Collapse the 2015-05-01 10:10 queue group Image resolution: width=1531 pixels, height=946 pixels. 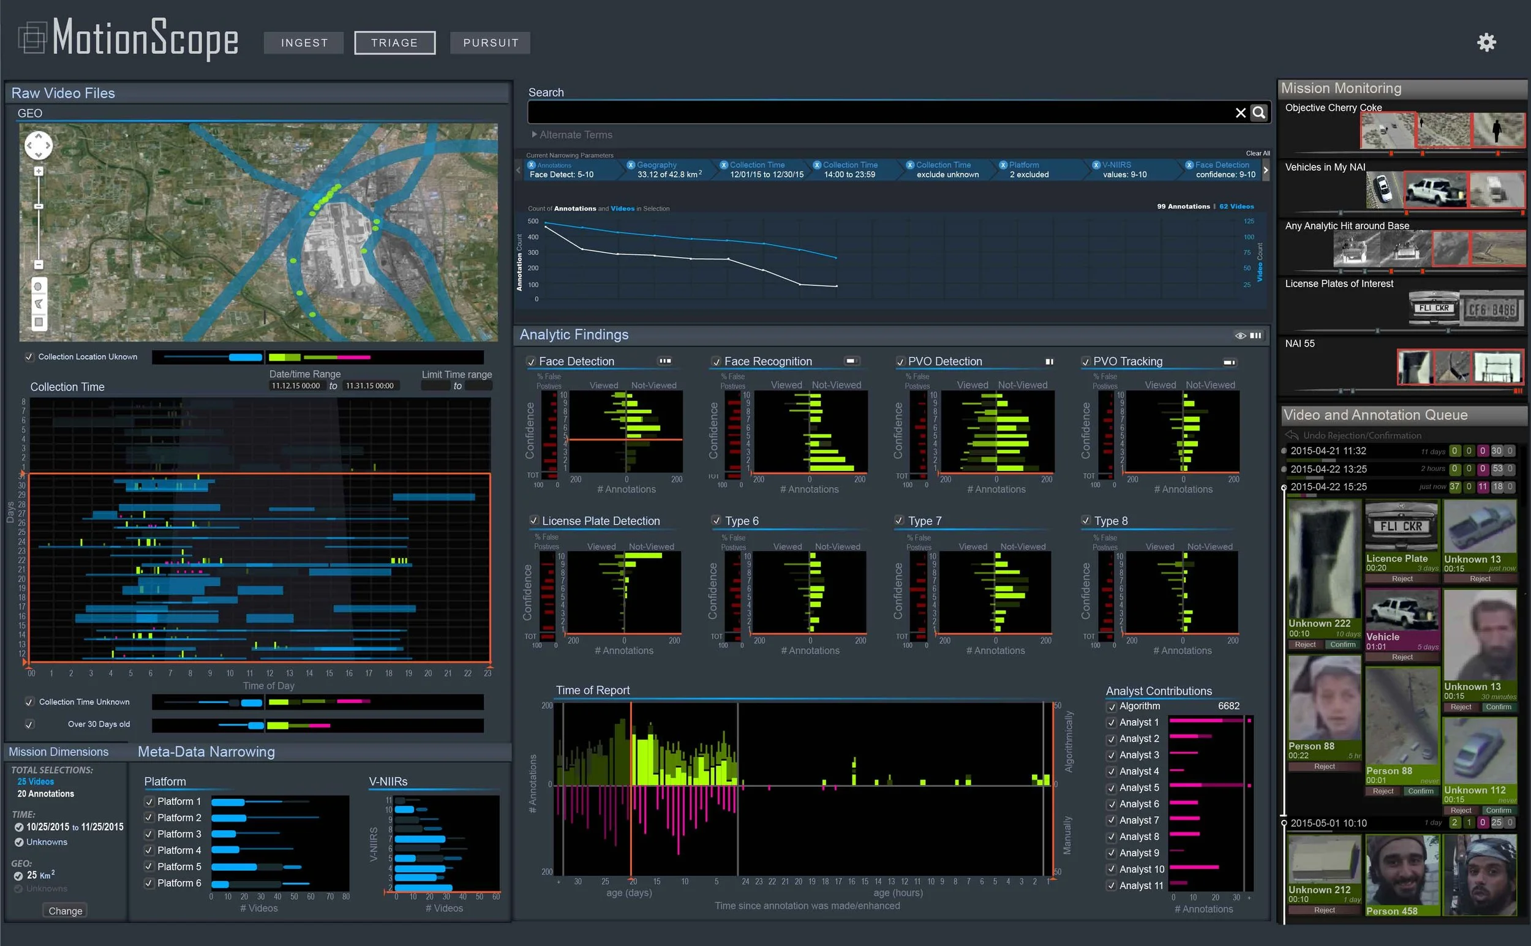tap(1284, 824)
